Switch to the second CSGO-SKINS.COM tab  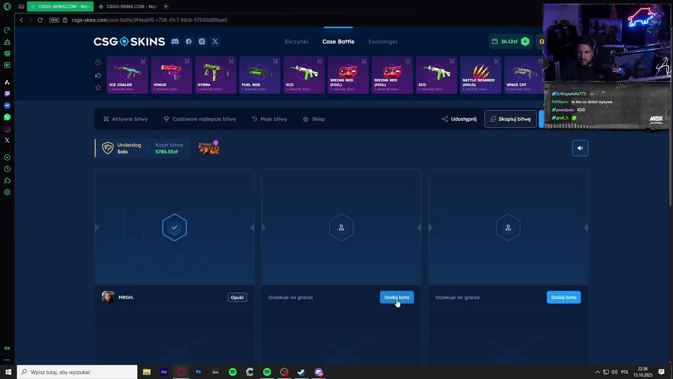pyautogui.click(x=128, y=7)
